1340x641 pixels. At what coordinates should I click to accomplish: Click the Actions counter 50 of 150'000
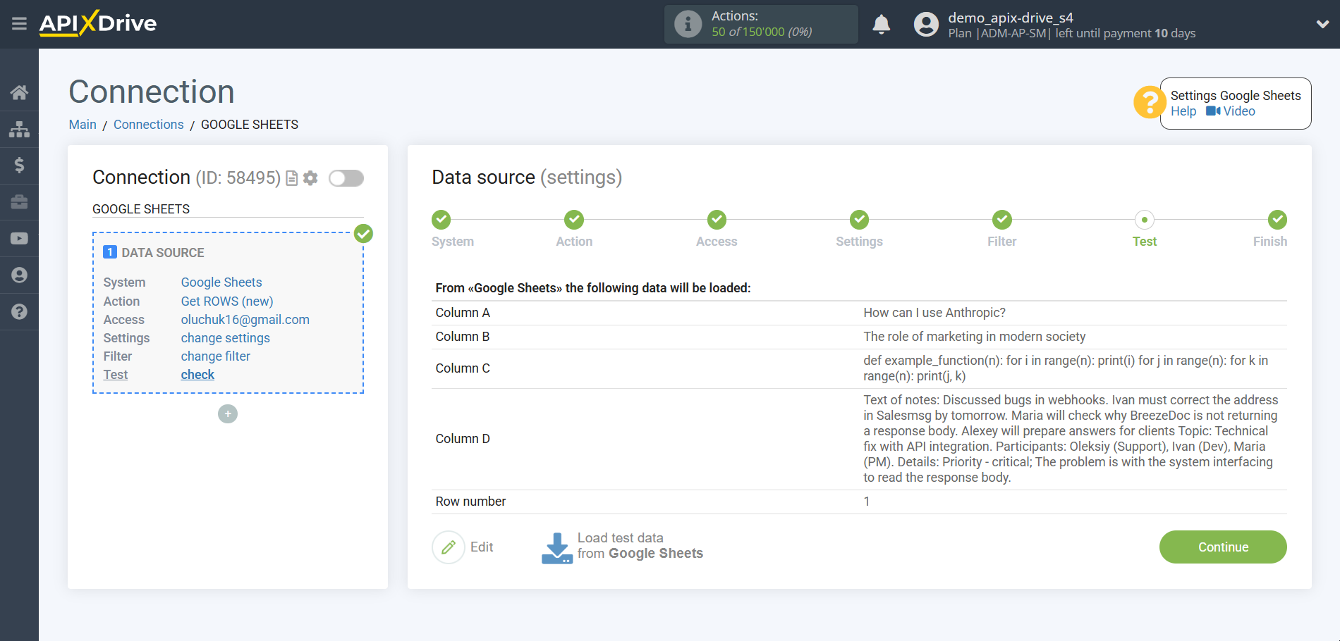(x=762, y=32)
